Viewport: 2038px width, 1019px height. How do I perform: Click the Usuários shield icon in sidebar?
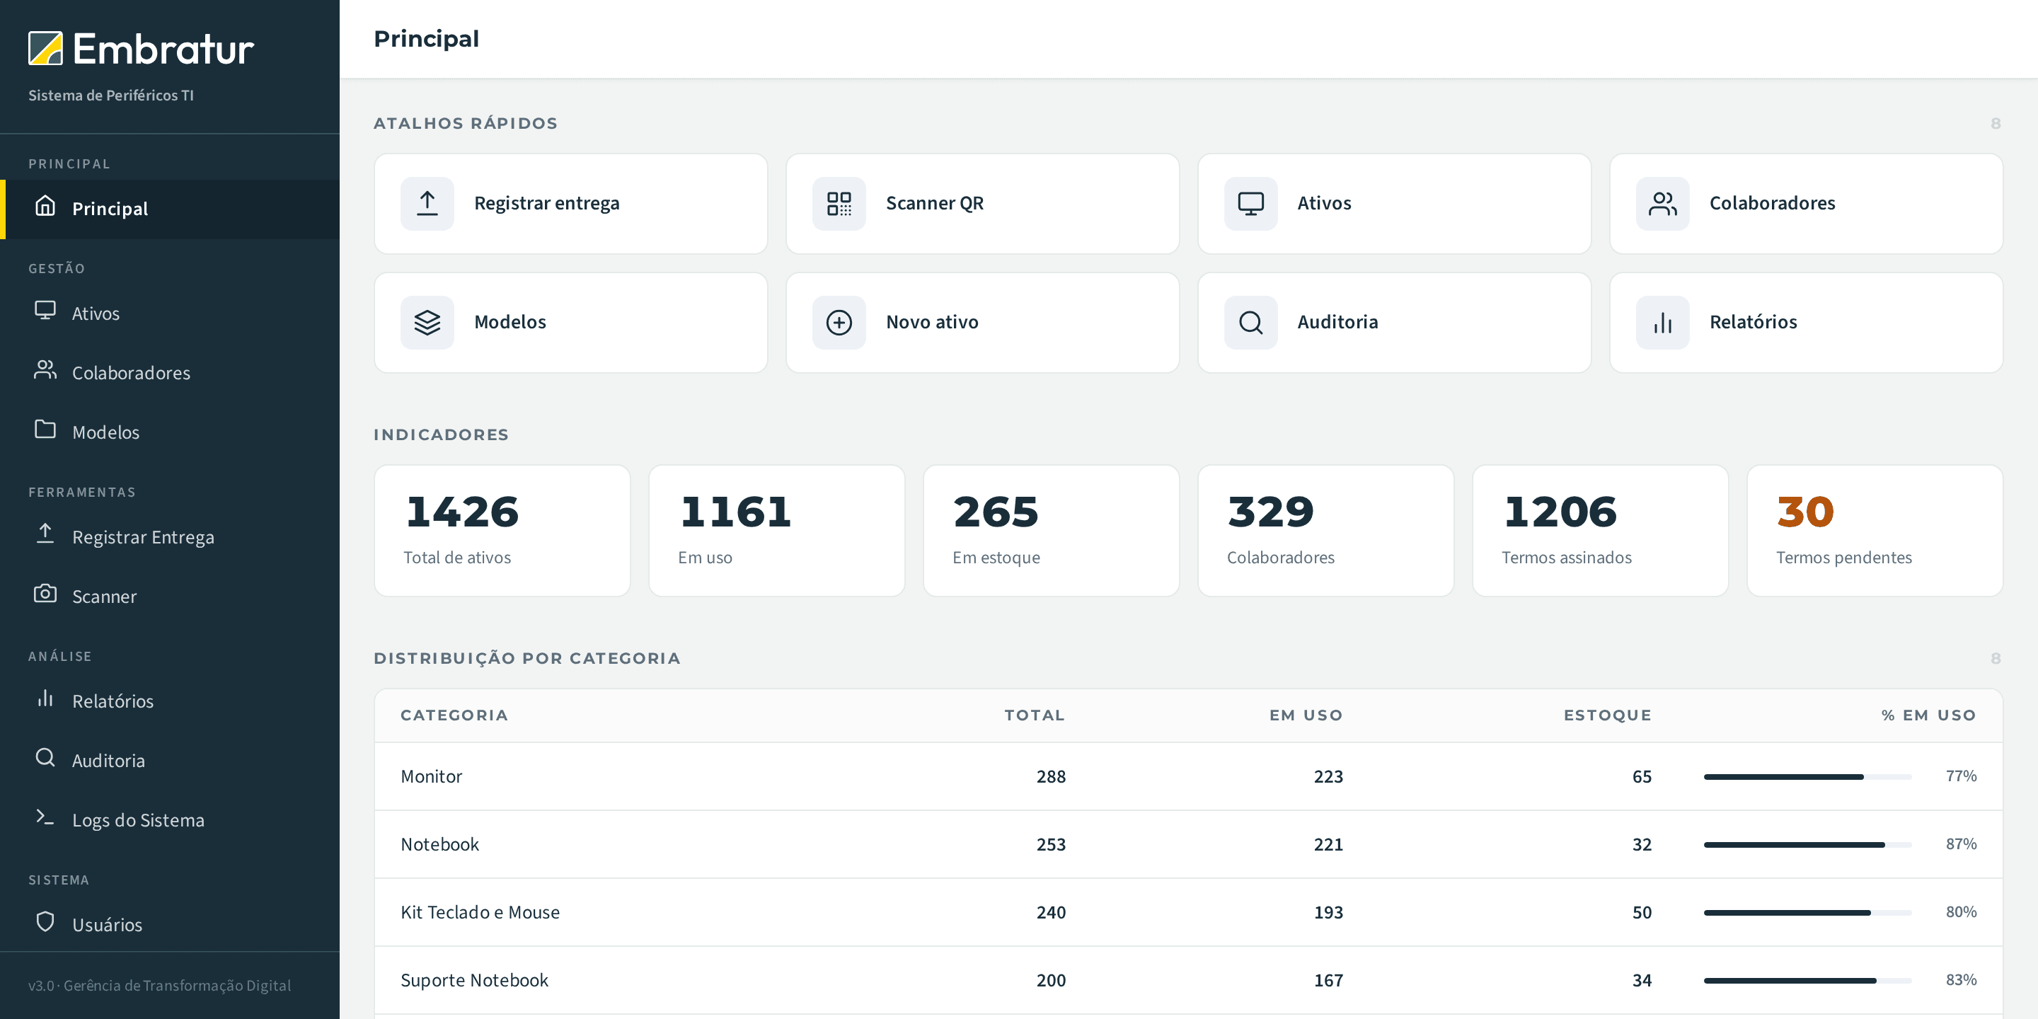(45, 921)
